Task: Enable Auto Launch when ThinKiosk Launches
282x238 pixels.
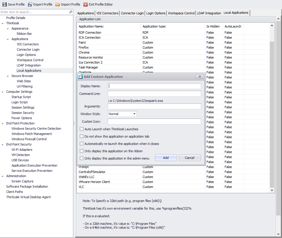Action: click(x=81, y=129)
